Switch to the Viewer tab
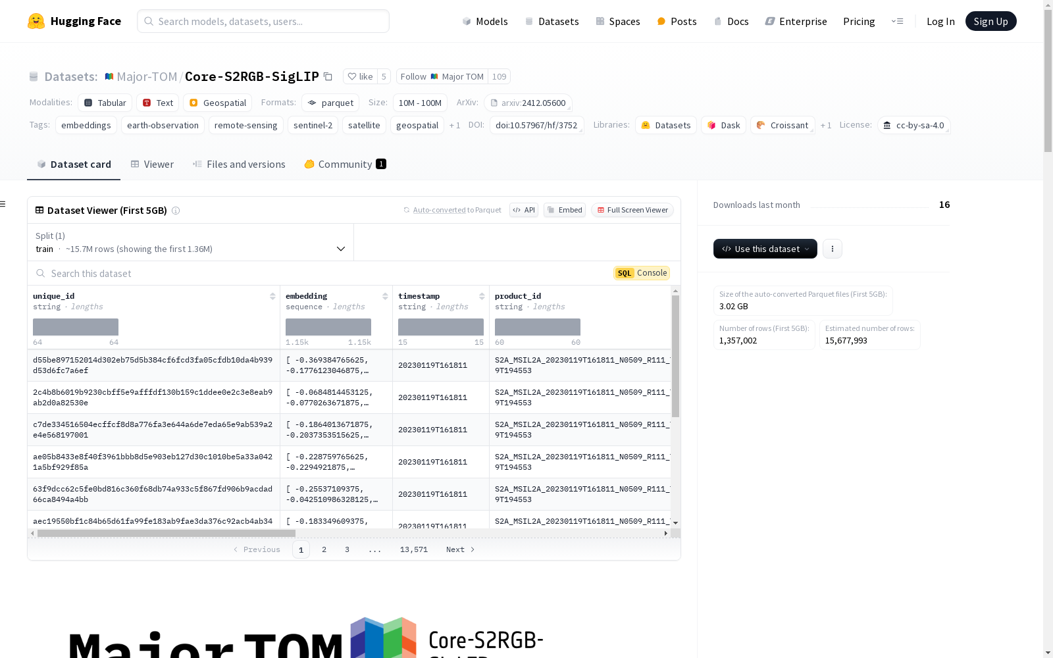Image resolution: width=1053 pixels, height=658 pixels. pos(152,164)
